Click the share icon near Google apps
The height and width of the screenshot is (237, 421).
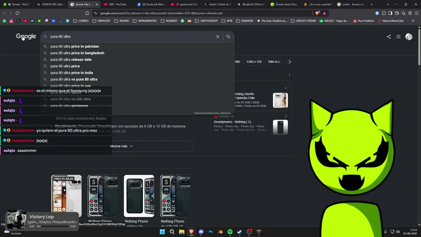pos(389,37)
